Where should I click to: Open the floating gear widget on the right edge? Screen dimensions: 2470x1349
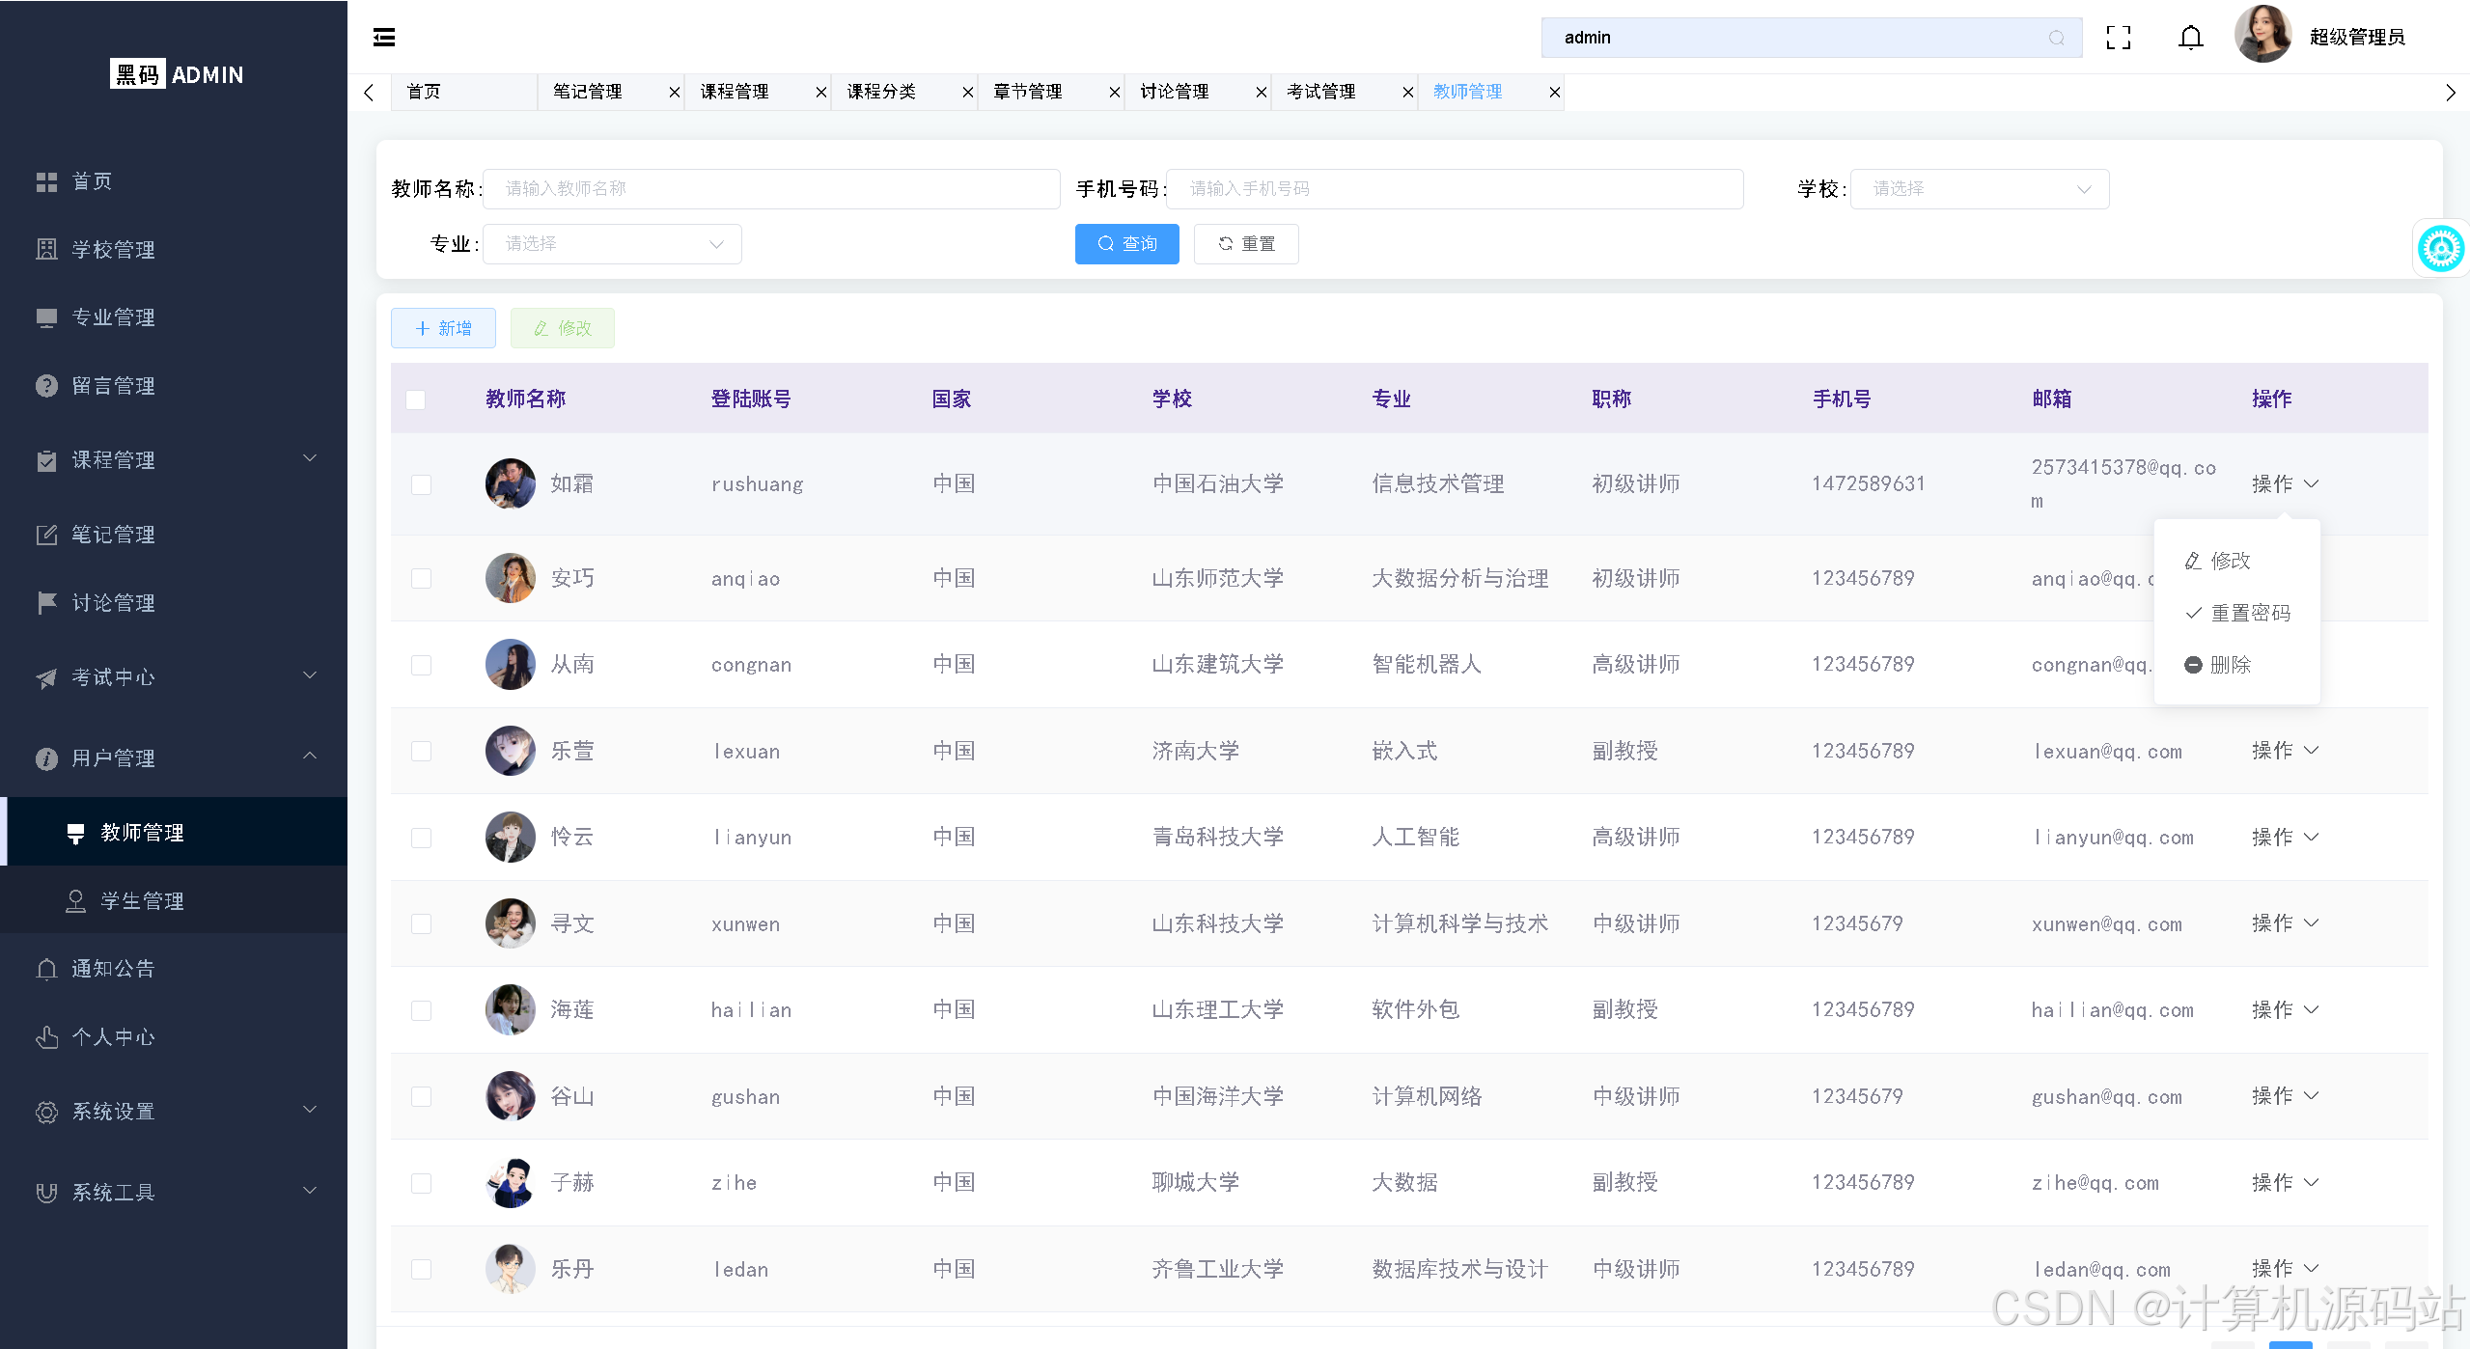click(x=2441, y=248)
